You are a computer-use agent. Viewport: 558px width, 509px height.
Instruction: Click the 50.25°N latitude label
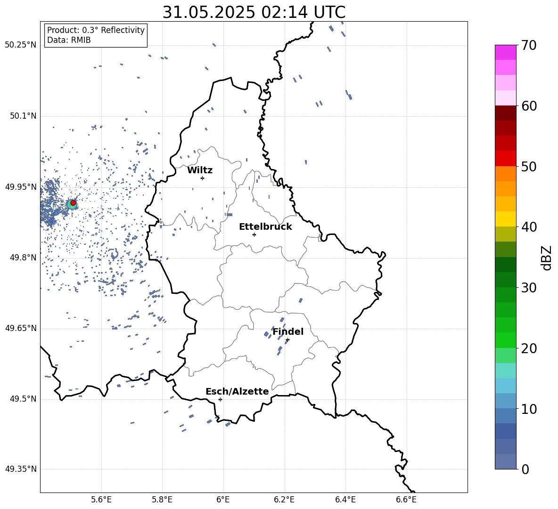coord(20,45)
